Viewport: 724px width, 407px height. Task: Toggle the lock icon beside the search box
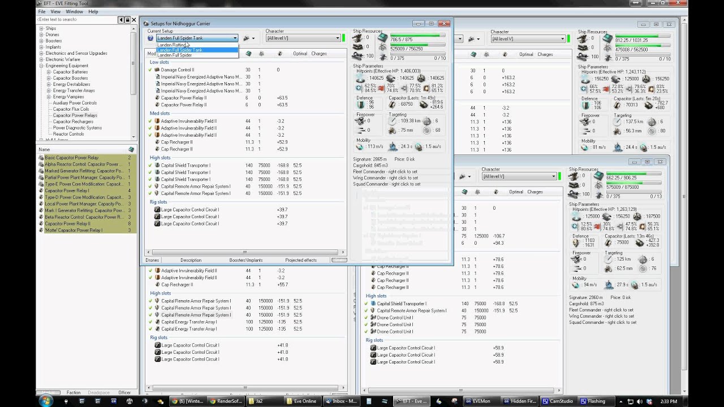pos(128,20)
